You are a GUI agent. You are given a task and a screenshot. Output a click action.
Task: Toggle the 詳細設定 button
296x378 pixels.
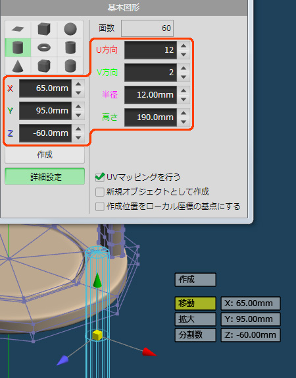[x=45, y=177]
